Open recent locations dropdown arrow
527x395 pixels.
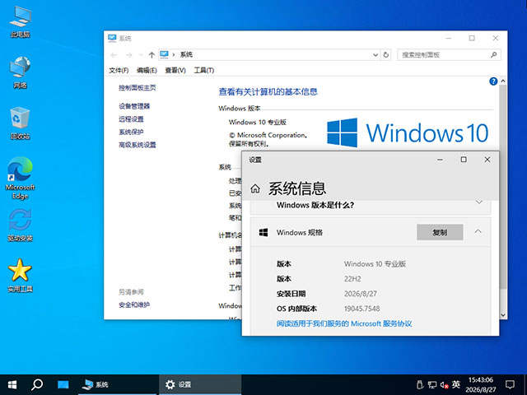click(141, 55)
